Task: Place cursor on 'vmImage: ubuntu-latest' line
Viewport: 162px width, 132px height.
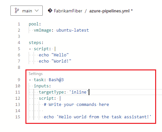Action: (x=61, y=30)
